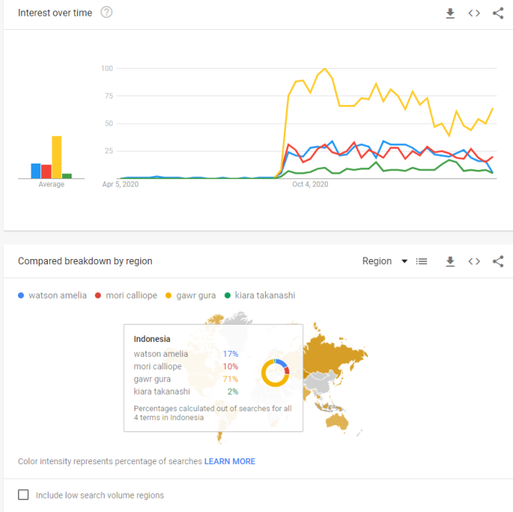Click the blue watson amelia average bar
Viewport: 513px width, 512px height.
click(x=36, y=171)
